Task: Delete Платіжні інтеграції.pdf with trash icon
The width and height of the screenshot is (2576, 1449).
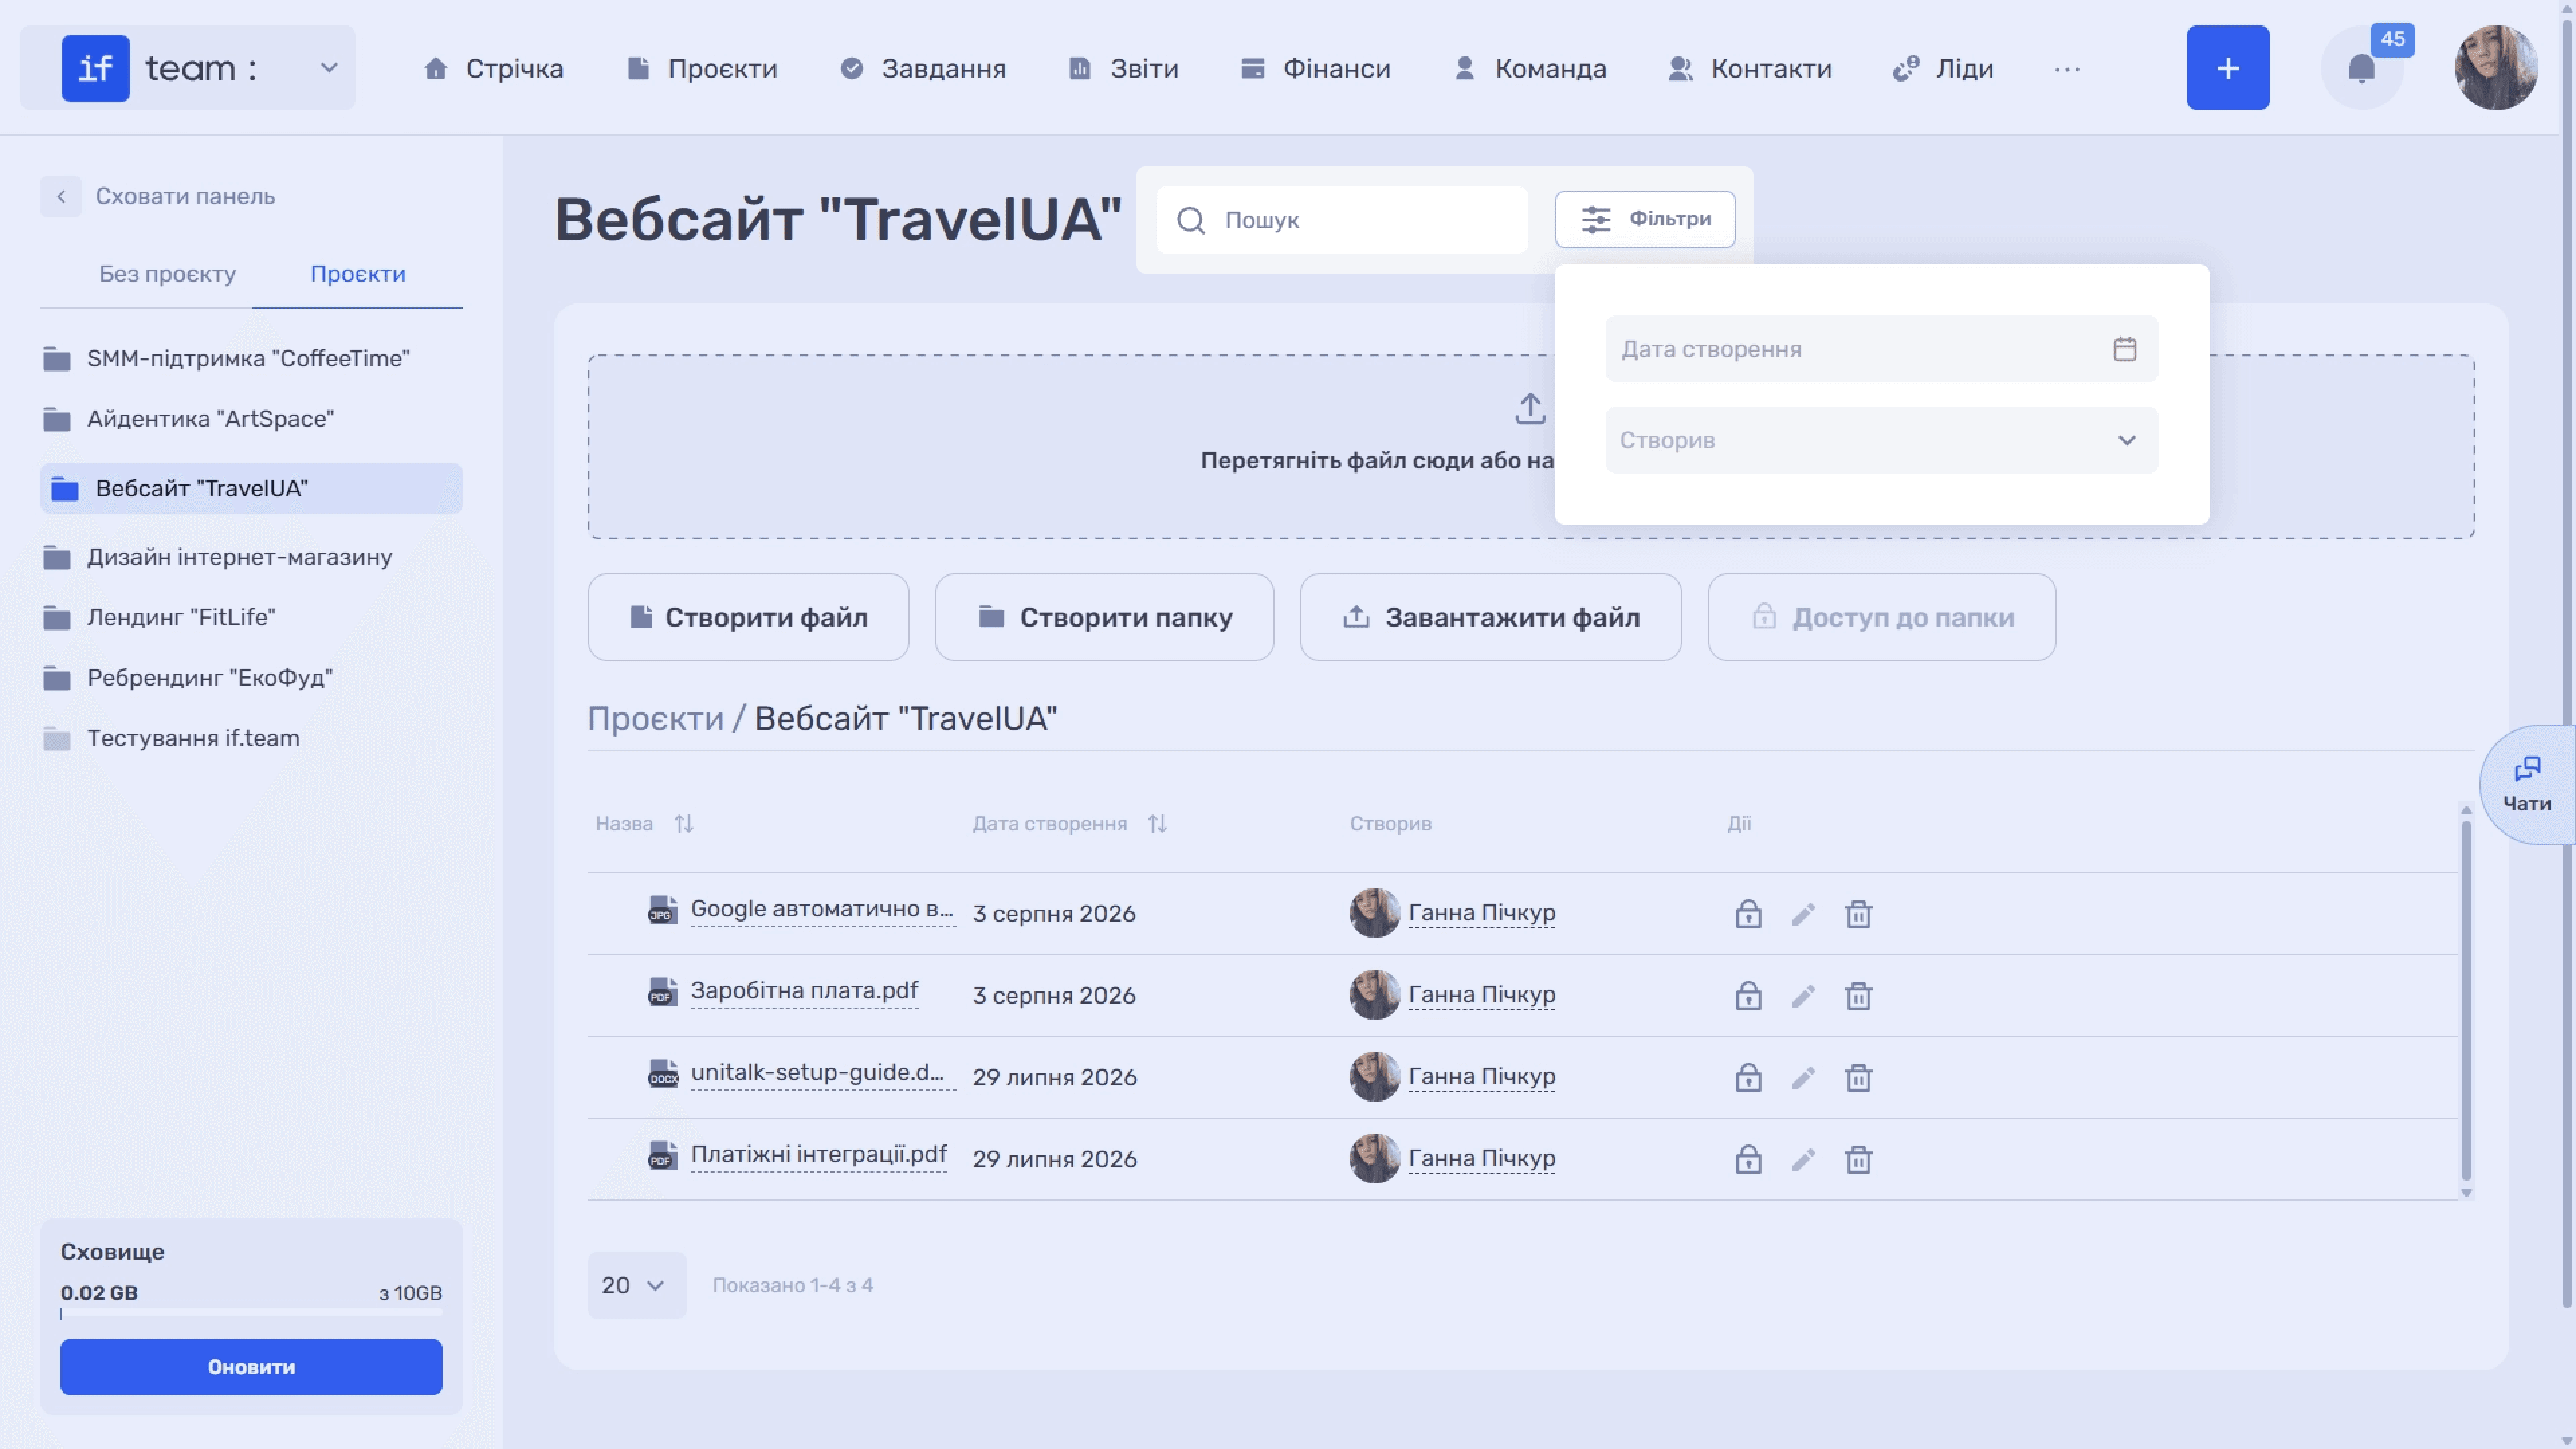Action: coord(1858,1160)
